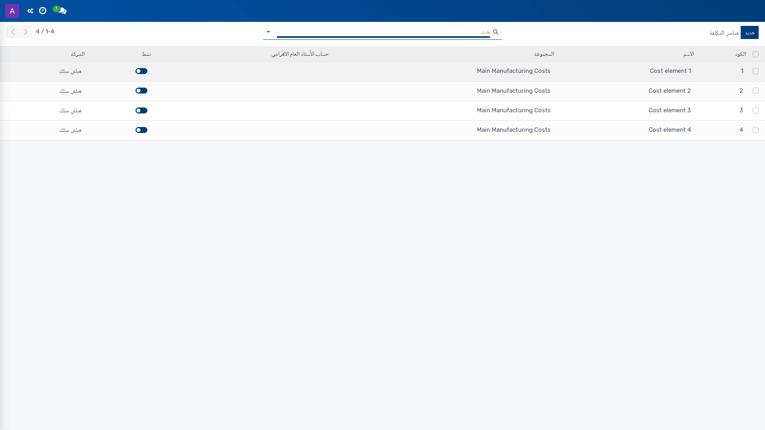
Task: Open the activities clock icon
Action: click(x=43, y=11)
